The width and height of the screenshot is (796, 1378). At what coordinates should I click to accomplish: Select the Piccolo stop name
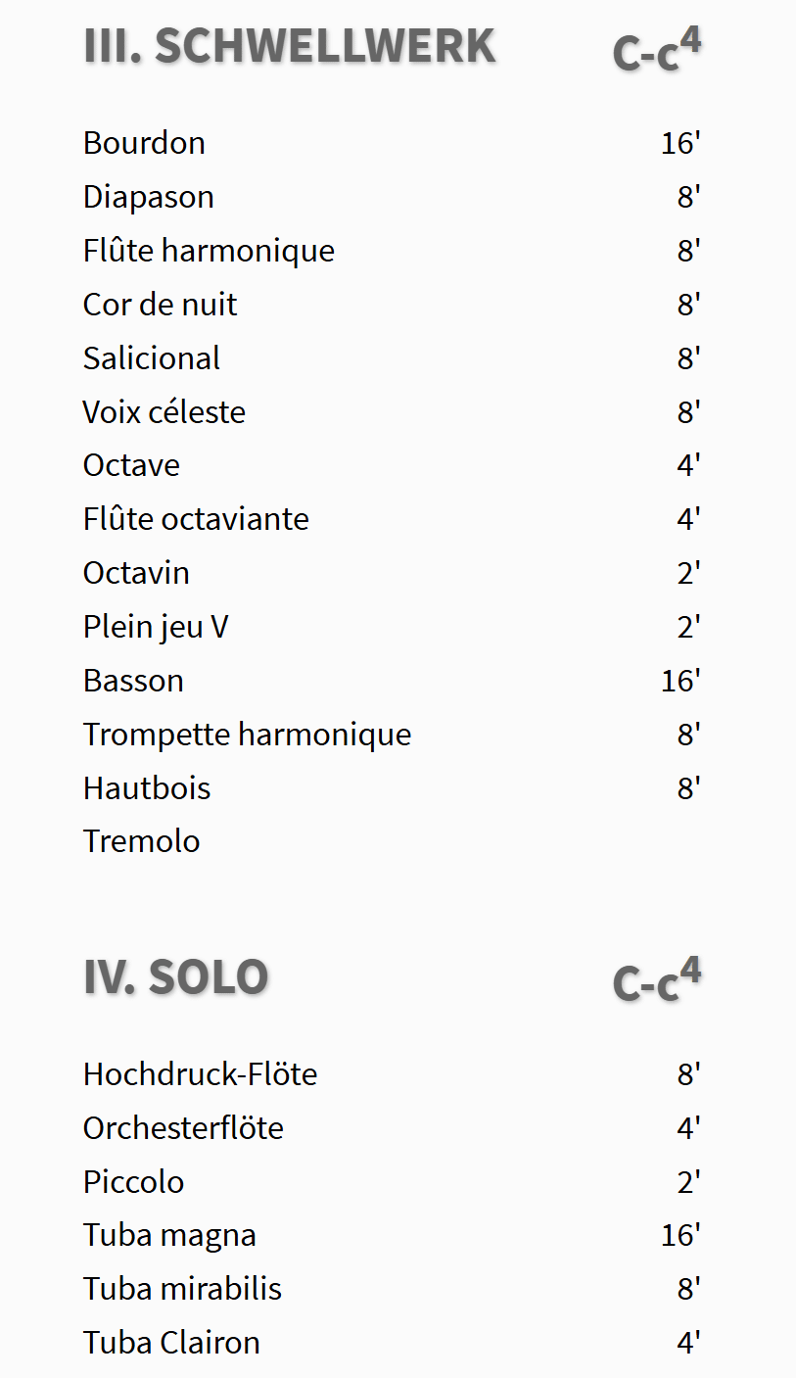(x=133, y=1182)
